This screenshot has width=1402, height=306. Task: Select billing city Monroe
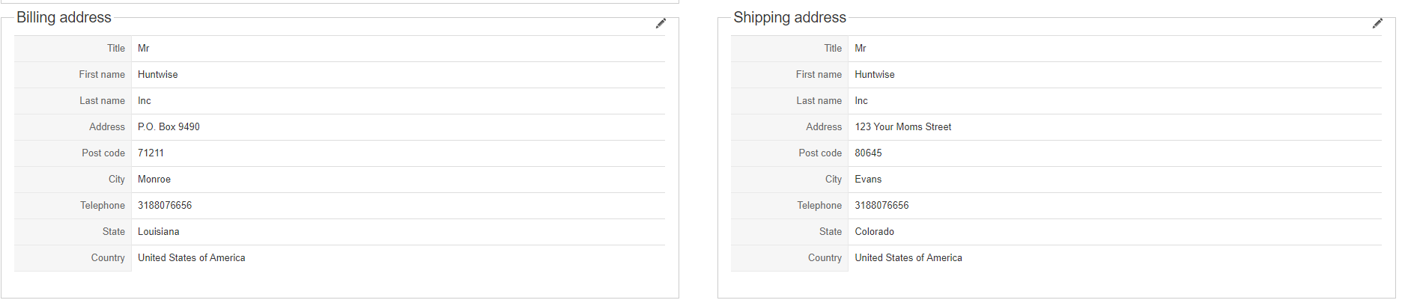(154, 179)
